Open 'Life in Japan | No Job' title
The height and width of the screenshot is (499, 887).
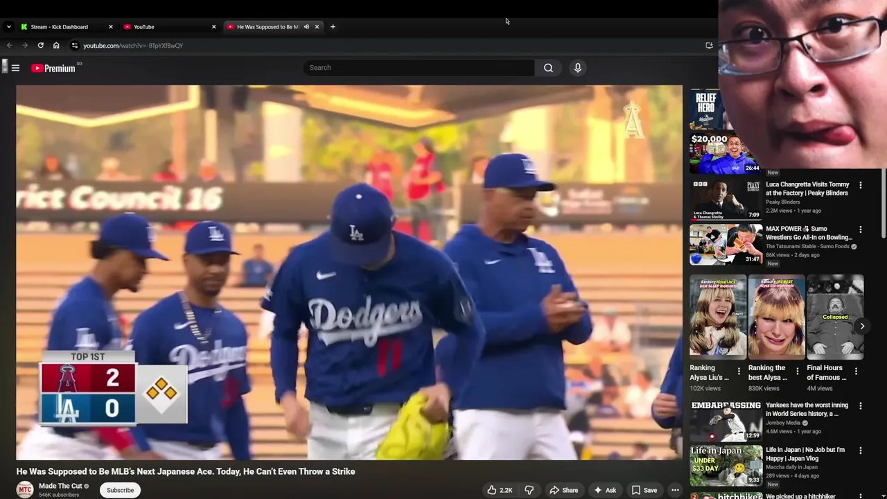[x=805, y=454]
